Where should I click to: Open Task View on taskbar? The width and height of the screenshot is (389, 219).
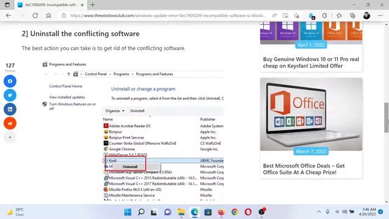(154, 212)
